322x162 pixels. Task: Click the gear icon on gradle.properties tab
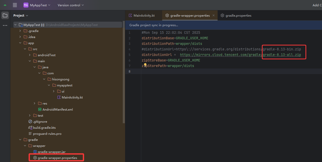click(222, 15)
